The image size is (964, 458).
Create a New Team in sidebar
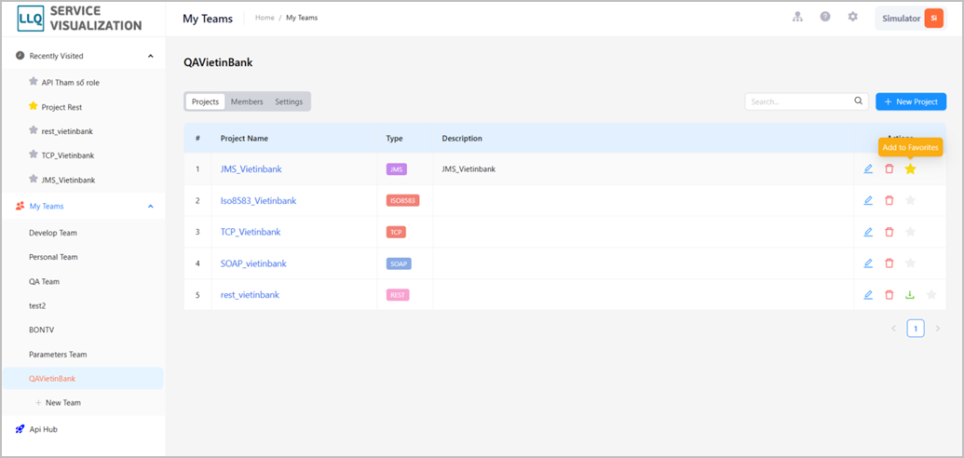tap(59, 403)
